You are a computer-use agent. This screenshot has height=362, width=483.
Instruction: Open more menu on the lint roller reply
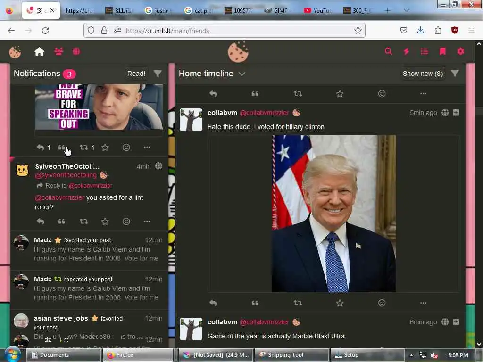147,222
